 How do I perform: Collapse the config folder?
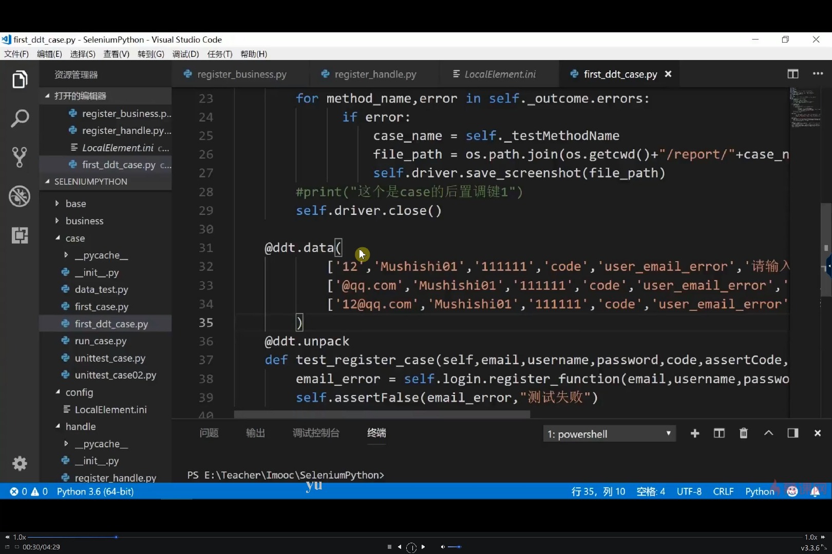coord(57,392)
